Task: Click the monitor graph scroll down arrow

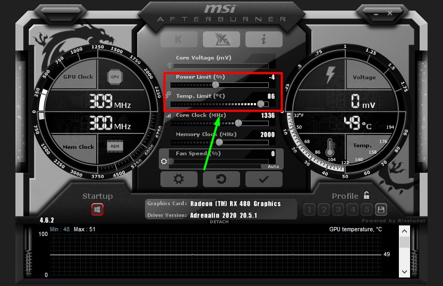Action: (x=404, y=272)
